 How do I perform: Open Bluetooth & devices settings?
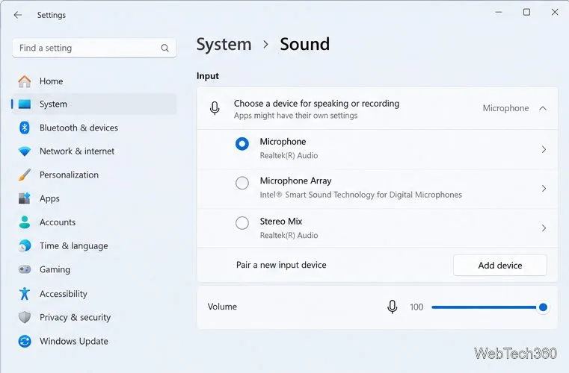(x=94, y=128)
